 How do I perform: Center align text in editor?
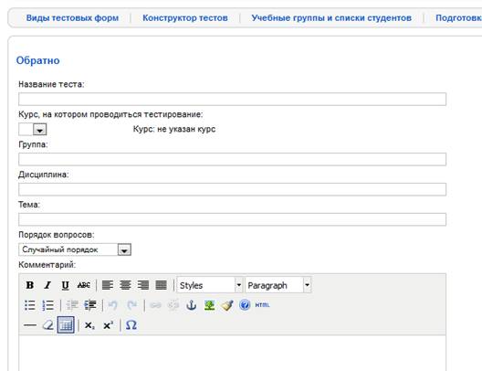click(125, 285)
